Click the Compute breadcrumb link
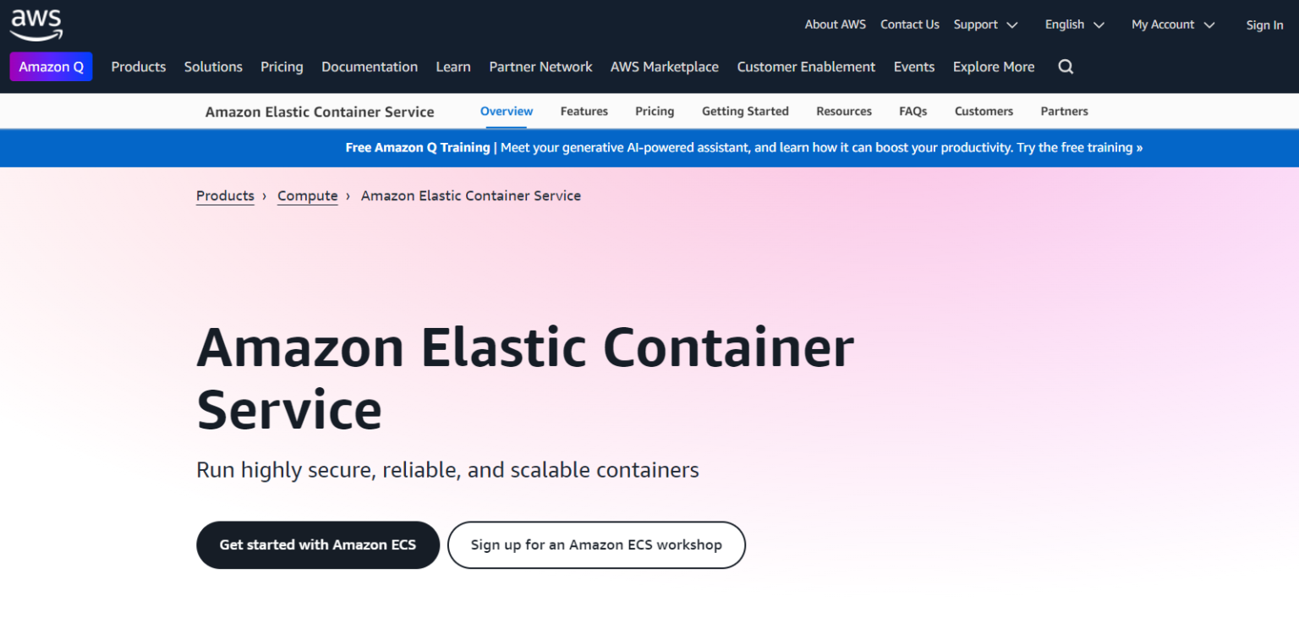Screen dimensions: 1299x634 click(x=307, y=195)
